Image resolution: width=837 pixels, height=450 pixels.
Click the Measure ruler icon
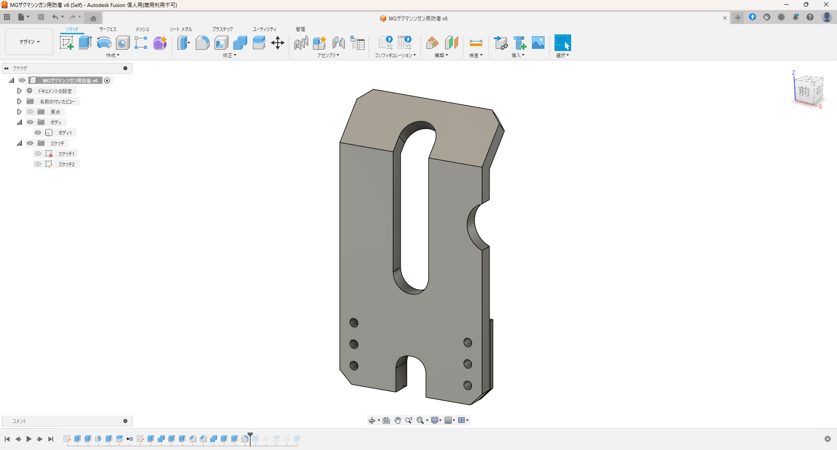476,43
